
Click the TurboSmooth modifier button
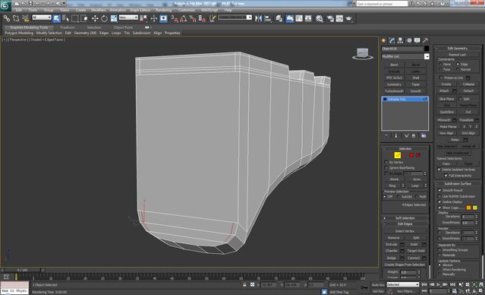coord(394,91)
